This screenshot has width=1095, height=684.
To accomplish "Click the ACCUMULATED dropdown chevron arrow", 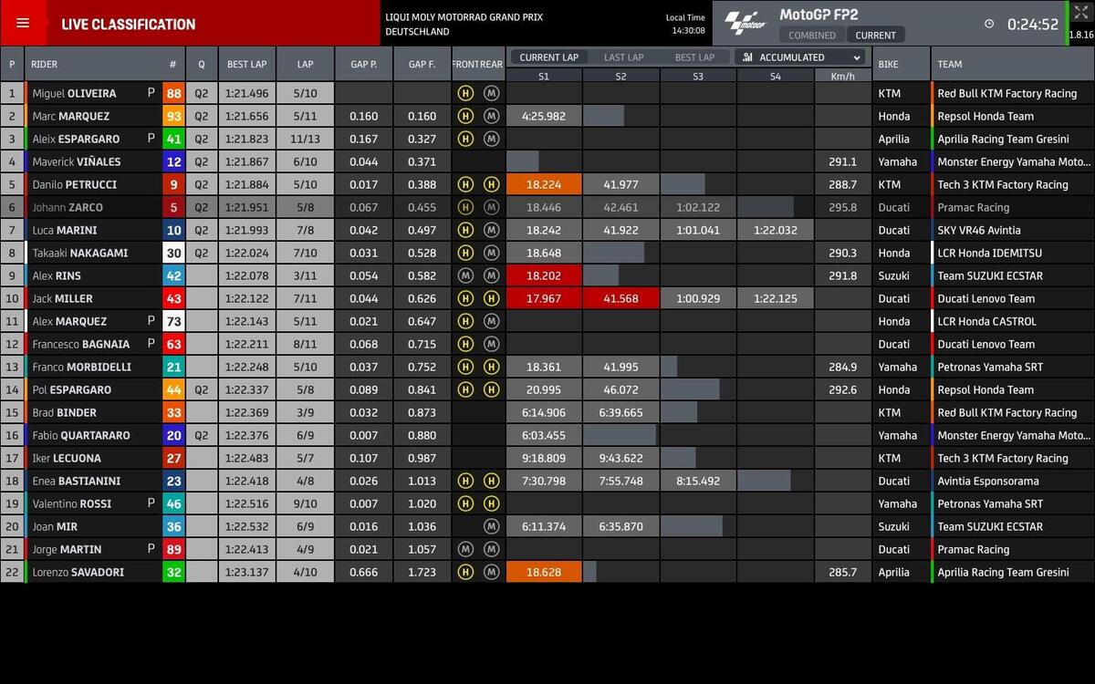I will 856,57.
